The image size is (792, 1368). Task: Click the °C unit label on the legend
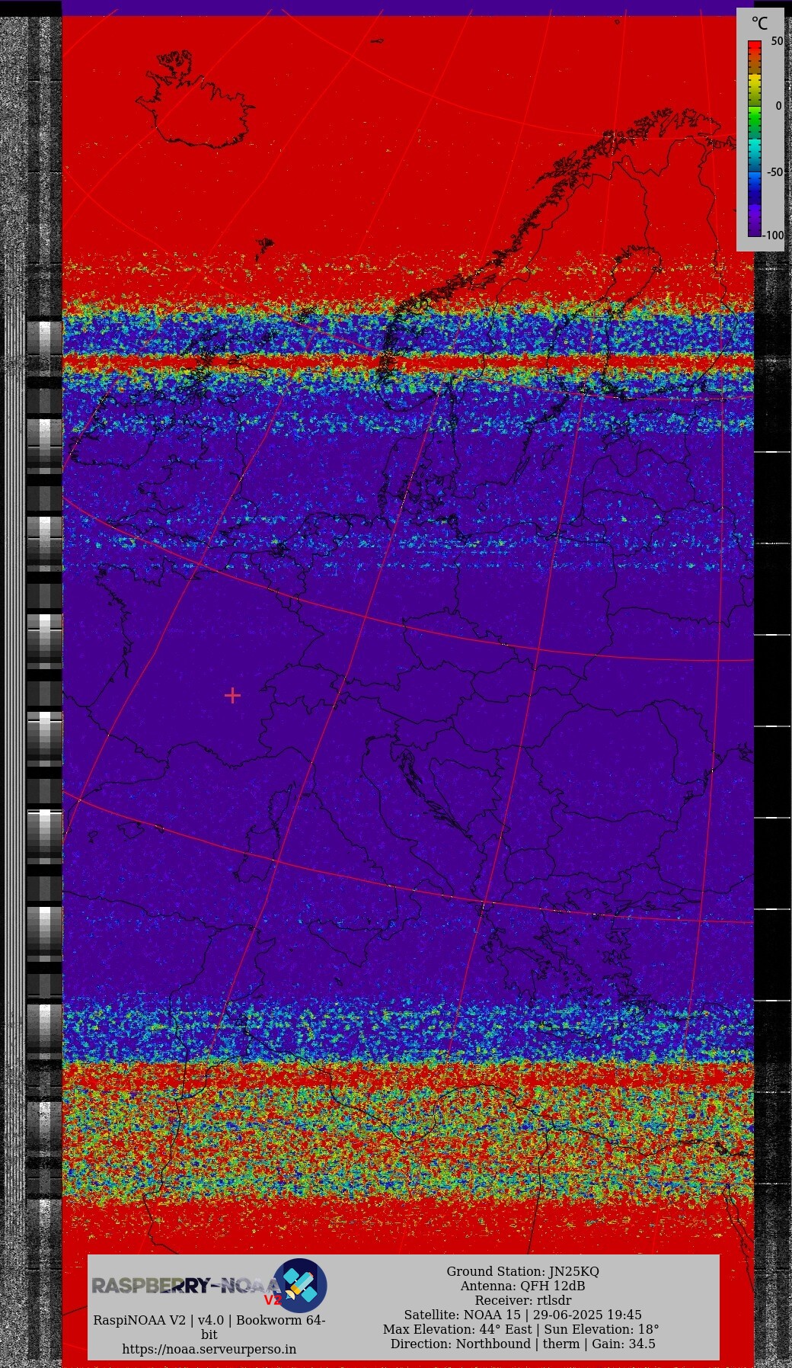pyautogui.click(x=759, y=24)
